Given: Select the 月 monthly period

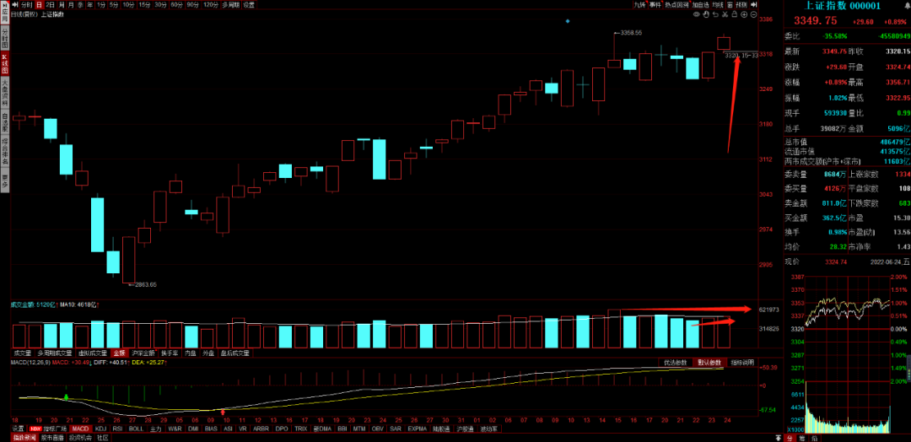Looking at the screenshot, I should click(x=71, y=5).
